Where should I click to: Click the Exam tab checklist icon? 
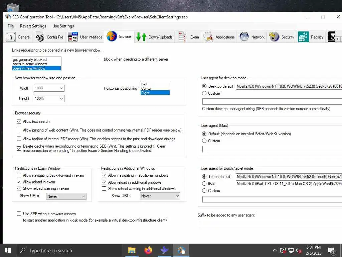click(x=182, y=37)
